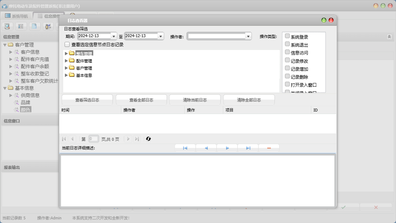This screenshot has height=223, width=396.
Task: Go to next log page
Action: [x=128, y=139]
